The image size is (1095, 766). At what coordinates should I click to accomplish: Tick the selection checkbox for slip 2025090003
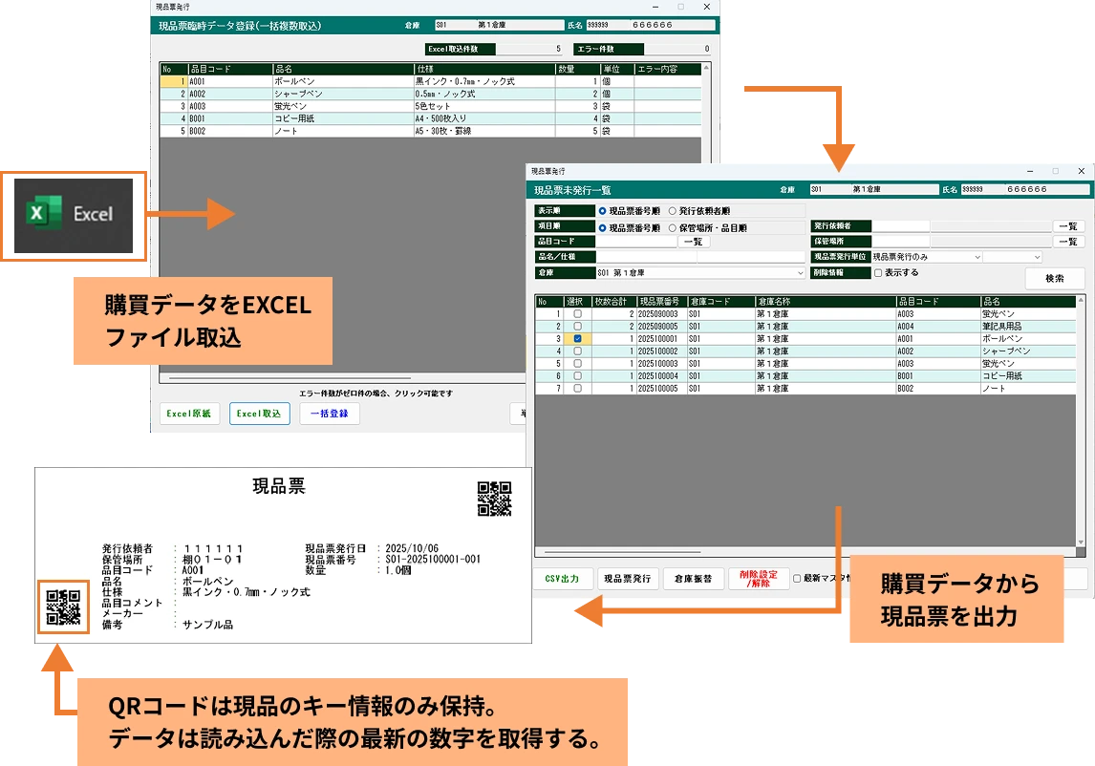(x=577, y=314)
